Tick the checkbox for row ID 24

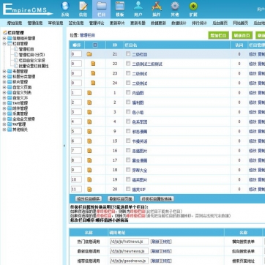coord(128,83)
